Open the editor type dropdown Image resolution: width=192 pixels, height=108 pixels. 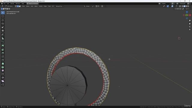(x=3, y=6)
